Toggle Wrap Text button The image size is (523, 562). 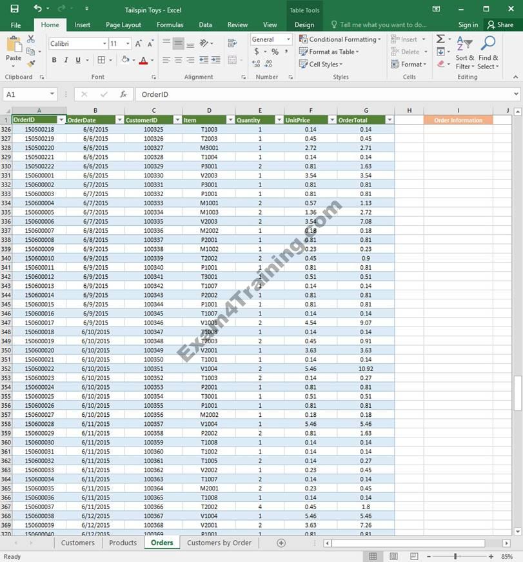tap(232, 43)
